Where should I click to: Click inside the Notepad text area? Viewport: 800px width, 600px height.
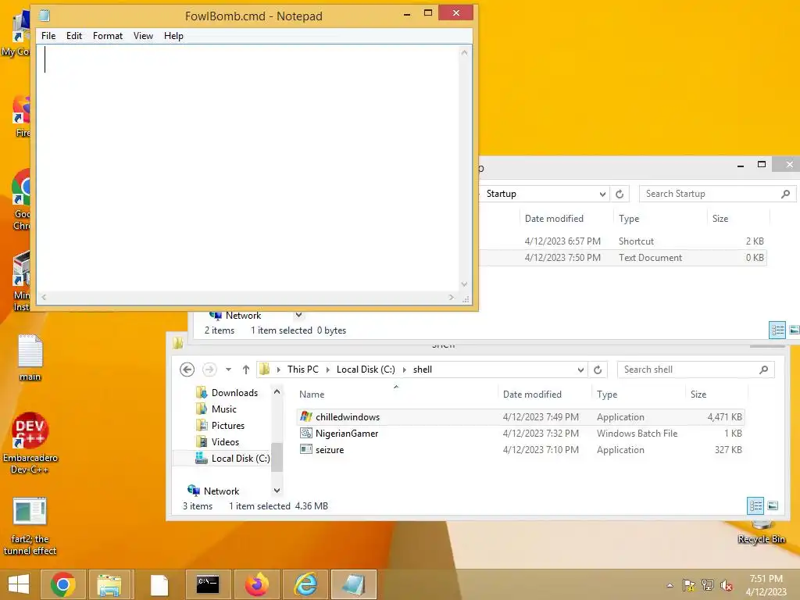point(248,169)
